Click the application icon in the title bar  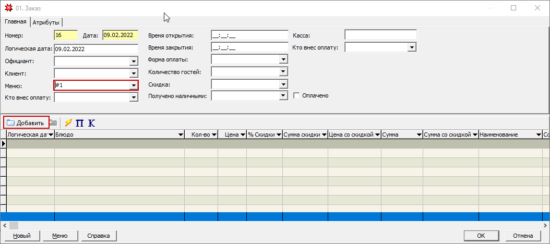pyautogui.click(x=7, y=8)
